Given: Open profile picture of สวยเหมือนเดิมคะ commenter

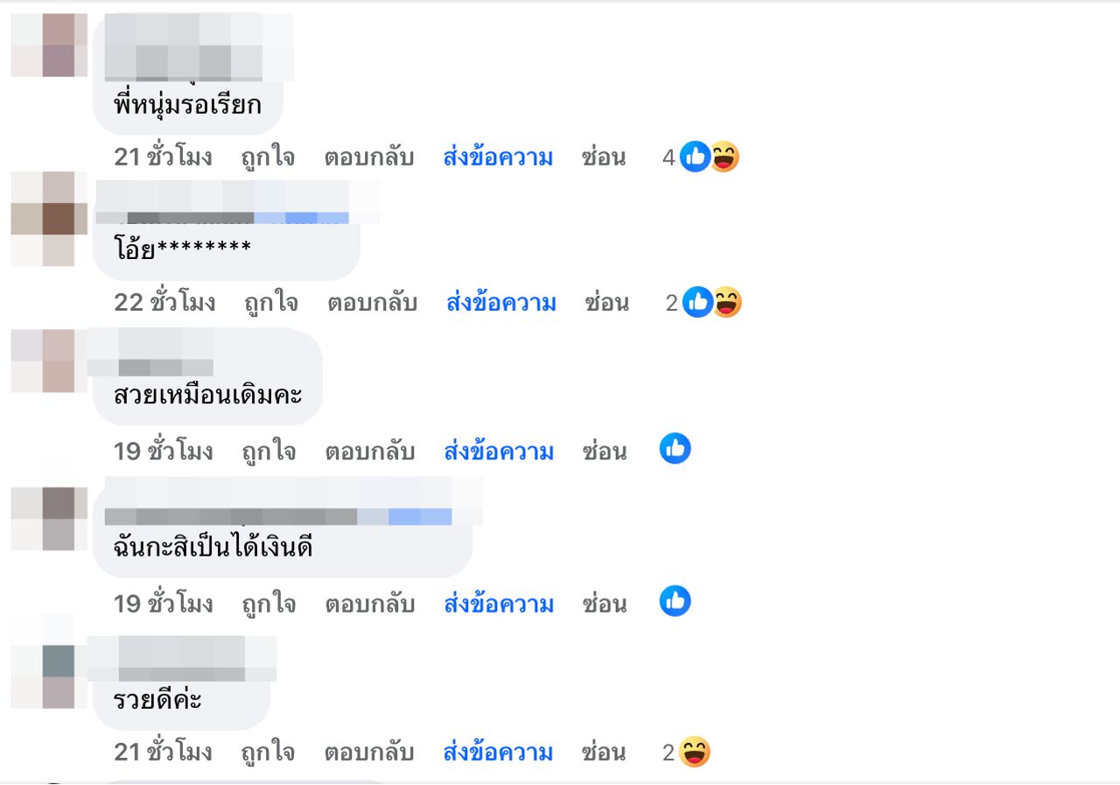Looking at the screenshot, I should click(50, 361).
